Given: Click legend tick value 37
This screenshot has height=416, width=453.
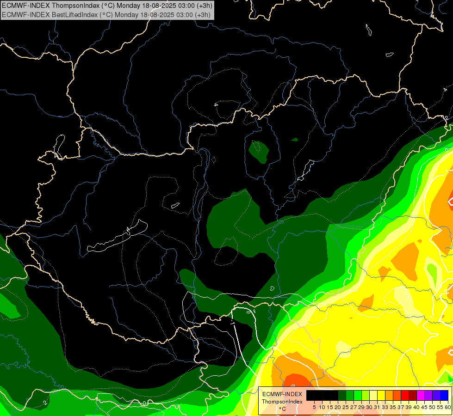Looking at the screenshot, I should click(x=401, y=407).
